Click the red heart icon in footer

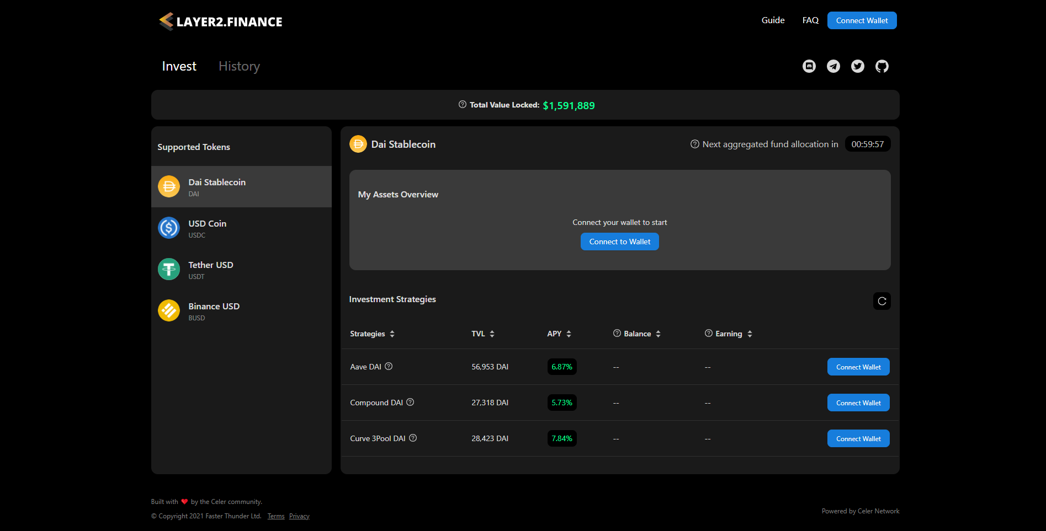184,502
